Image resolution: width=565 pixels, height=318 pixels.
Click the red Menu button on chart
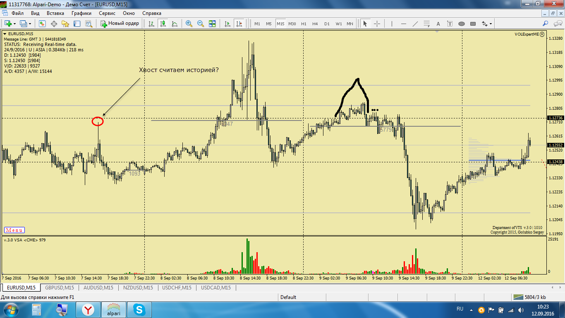14,230
